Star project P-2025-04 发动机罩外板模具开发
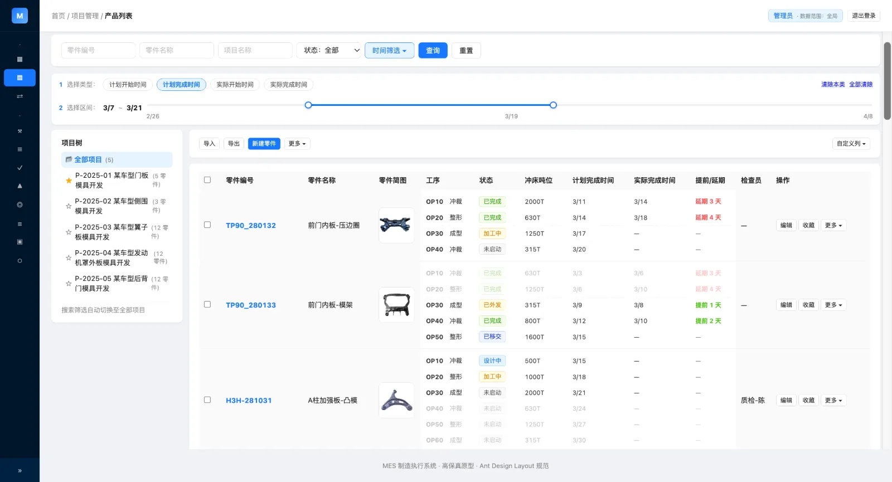892x482 pixels. pyautogui.click(x=69, y=257)
